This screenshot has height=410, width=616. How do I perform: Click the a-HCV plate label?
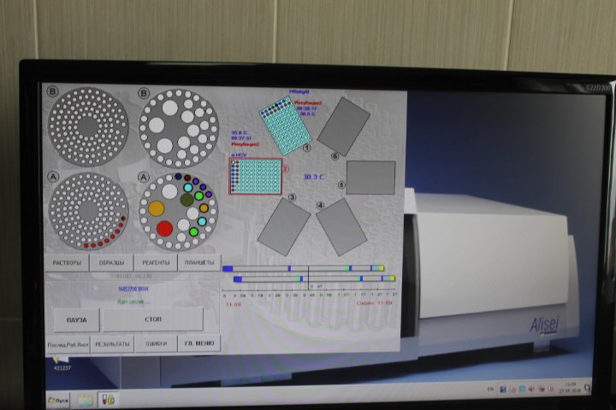(x=239, y=155)
